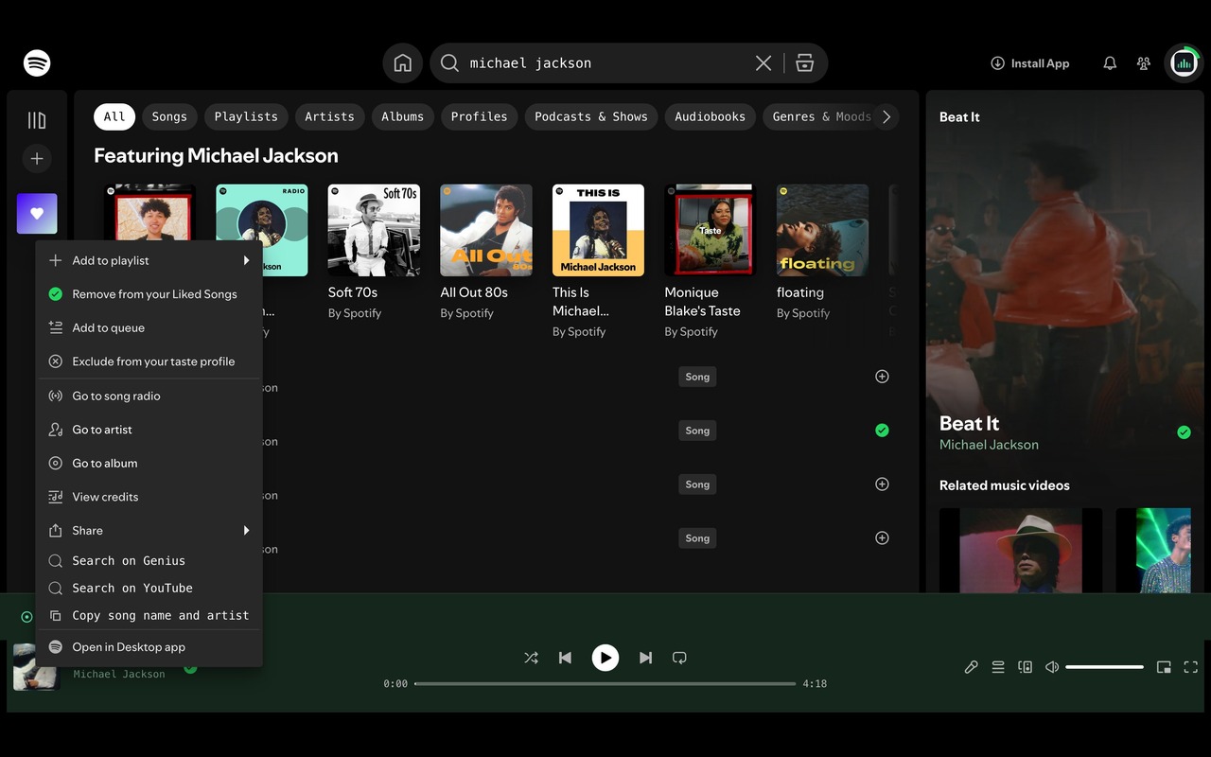Open All Out 80s playlist cover
The height and width of the screenshot is (757, 1211).
point(486,230)
